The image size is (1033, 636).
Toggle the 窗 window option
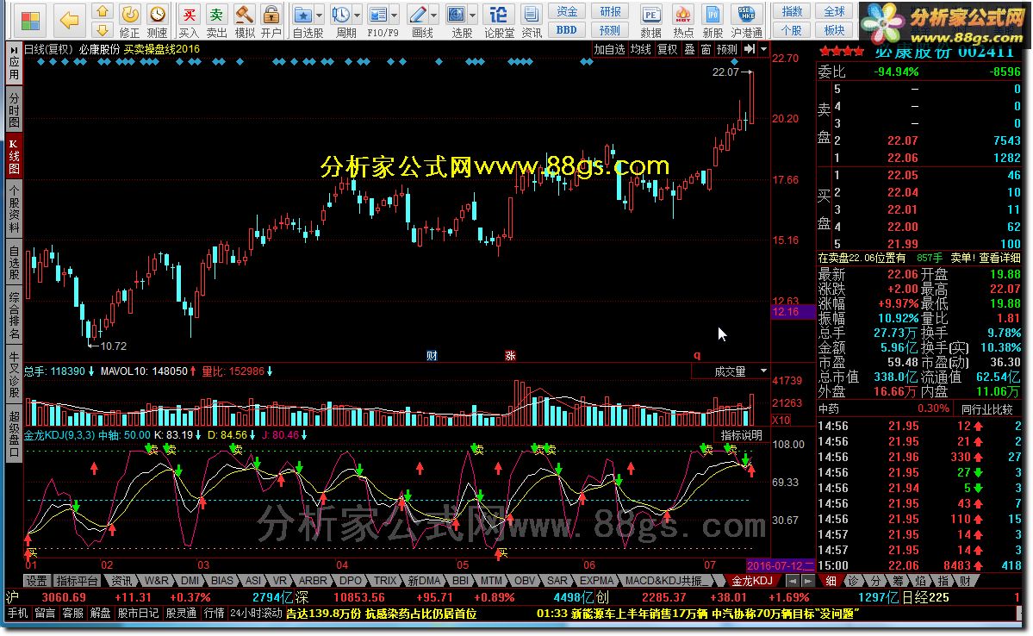pos(706,49)
